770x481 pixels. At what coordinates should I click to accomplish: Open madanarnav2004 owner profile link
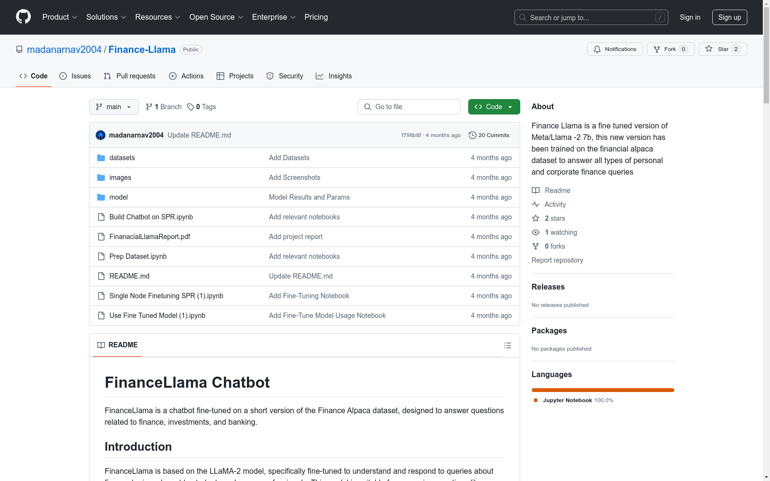(64, 50)
